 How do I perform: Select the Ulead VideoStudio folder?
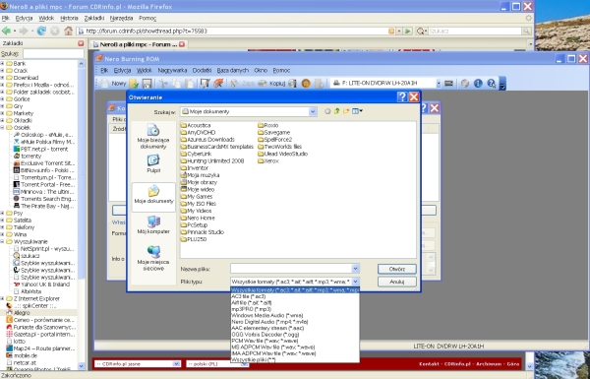(x=282, y=154)
